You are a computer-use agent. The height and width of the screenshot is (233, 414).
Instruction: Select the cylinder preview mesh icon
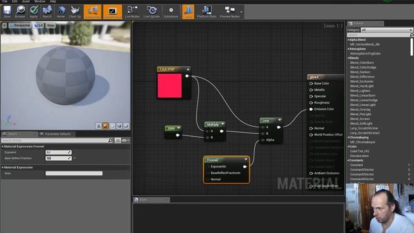(x=98, y=126)
